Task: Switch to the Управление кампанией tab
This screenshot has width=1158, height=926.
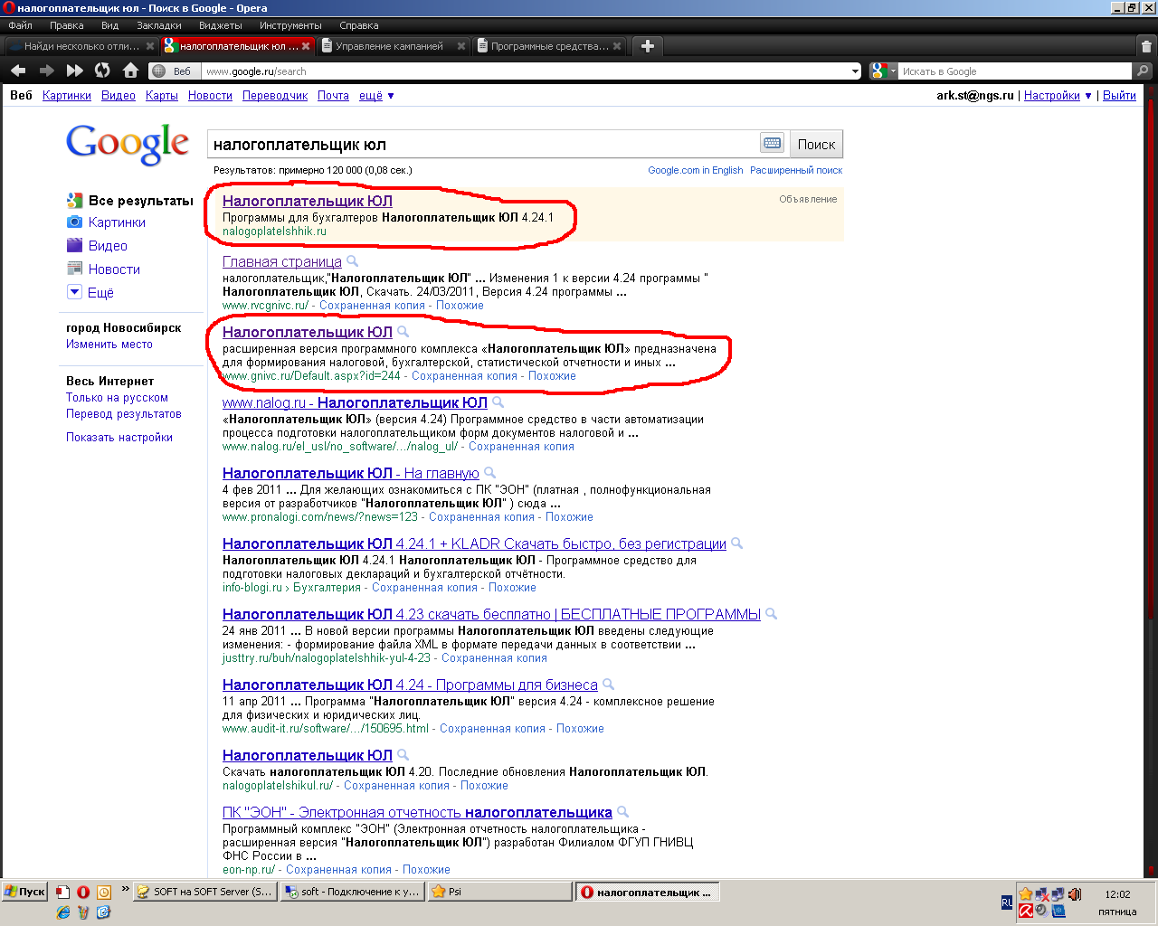Action: 389,46
